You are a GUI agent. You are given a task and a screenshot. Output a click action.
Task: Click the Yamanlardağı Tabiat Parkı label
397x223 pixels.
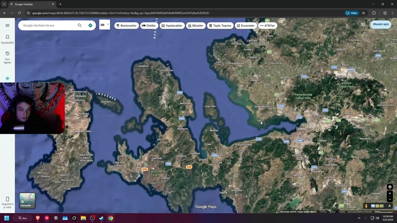click(x=303, y=96)
